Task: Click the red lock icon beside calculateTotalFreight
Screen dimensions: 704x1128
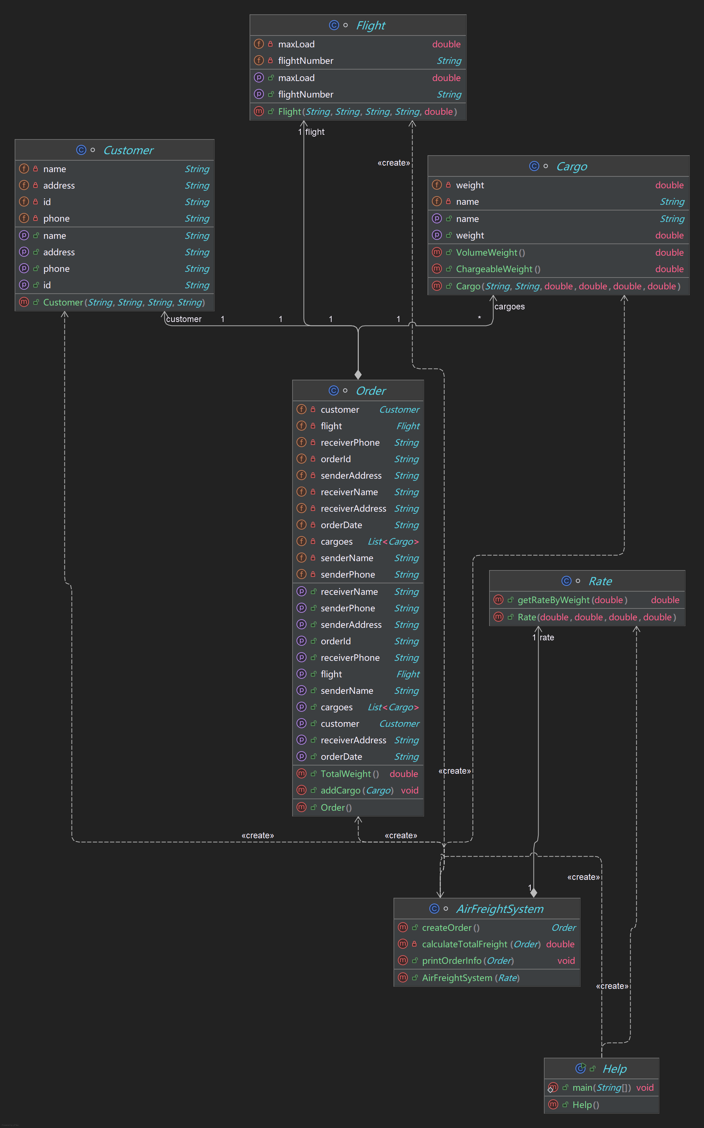Action: point(414,944)
